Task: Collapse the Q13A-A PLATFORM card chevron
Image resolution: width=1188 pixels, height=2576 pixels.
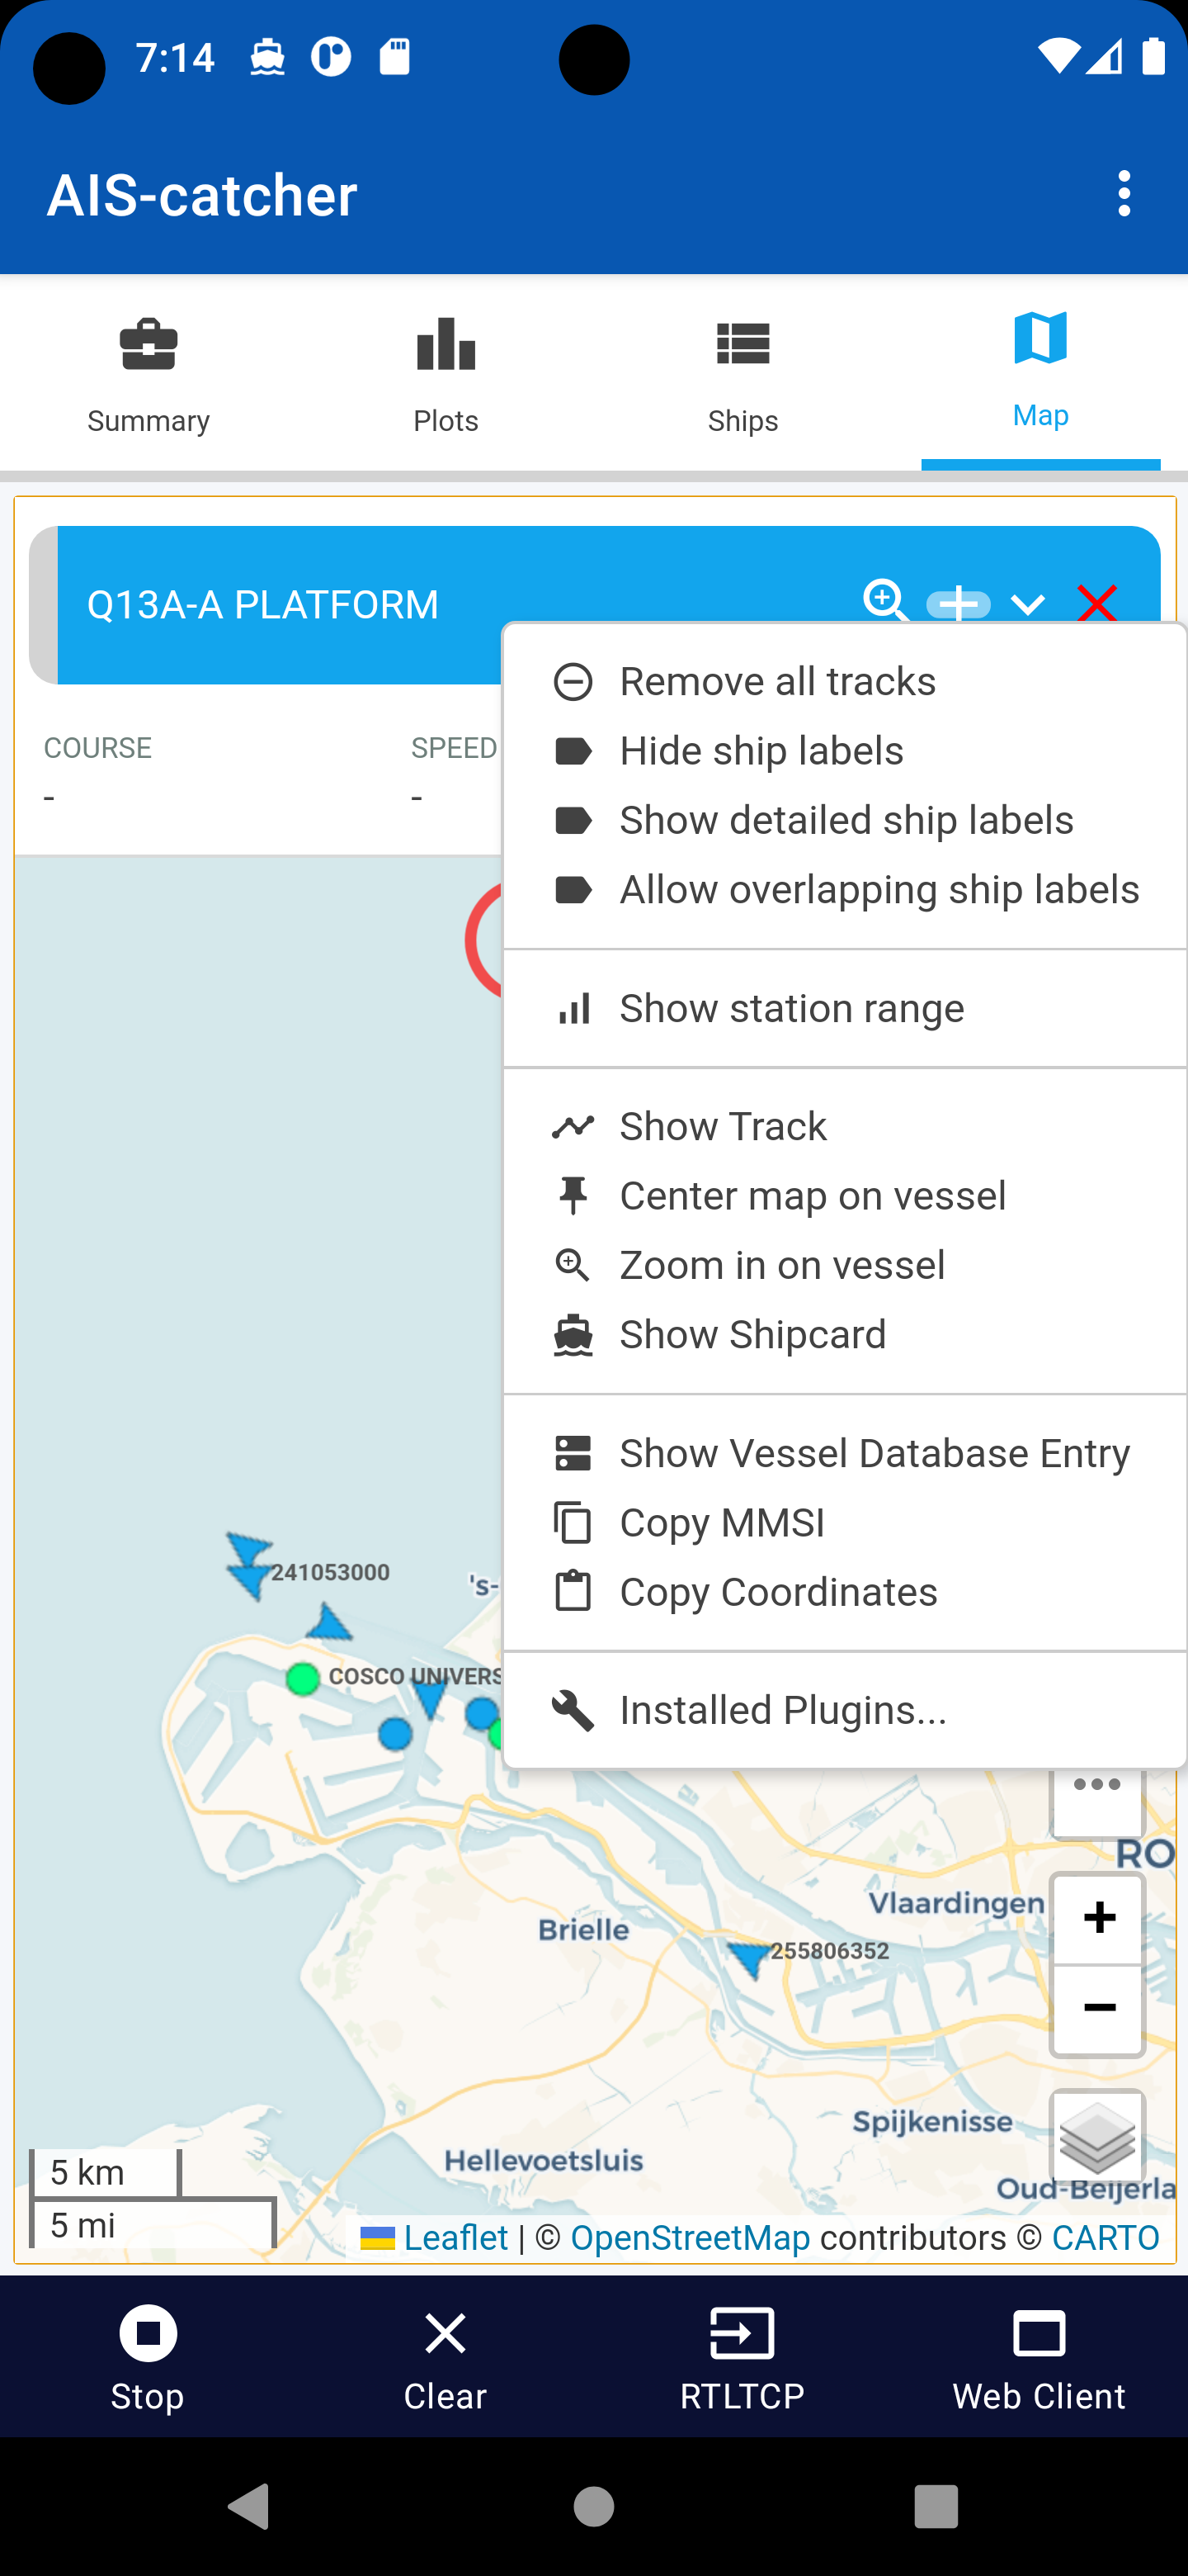Action: click(x=1027, y=603)
